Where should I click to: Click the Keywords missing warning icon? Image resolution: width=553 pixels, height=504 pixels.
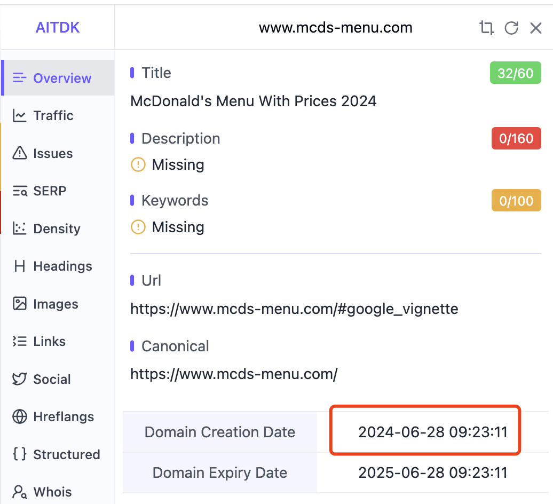[x=138, y=227]
